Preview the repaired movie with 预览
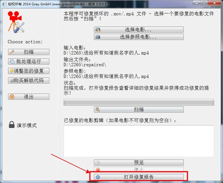223x183 pixels. pyautogui.click(x=139, y=162)
